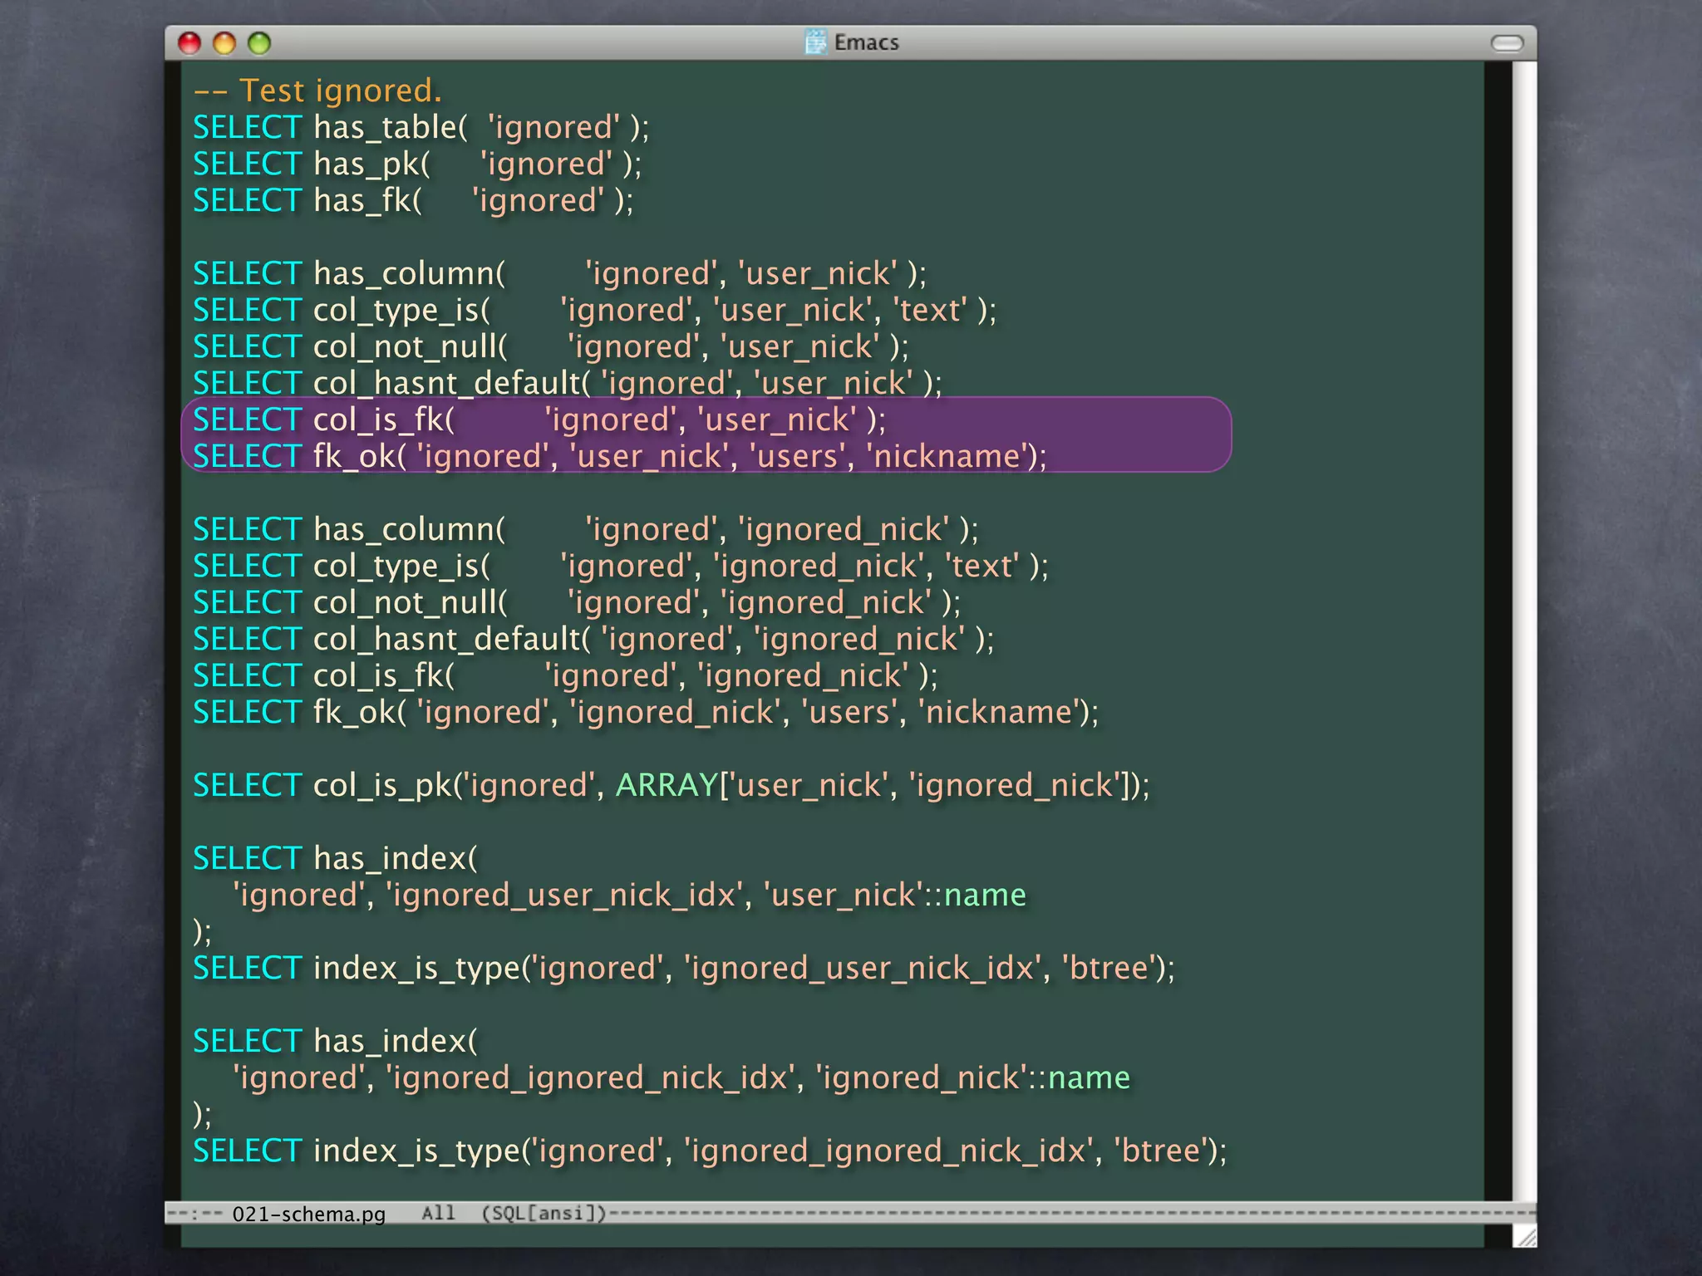Click fk_ok line with 'ignored_nick'
1702x1276 pixels.
click(x=646, y=712)
